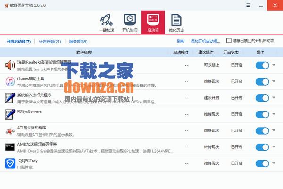Disable AMD加速视频转码程序 startup toggle
The height and width of the screenshot is (189, 283).
tap(262, 147)
